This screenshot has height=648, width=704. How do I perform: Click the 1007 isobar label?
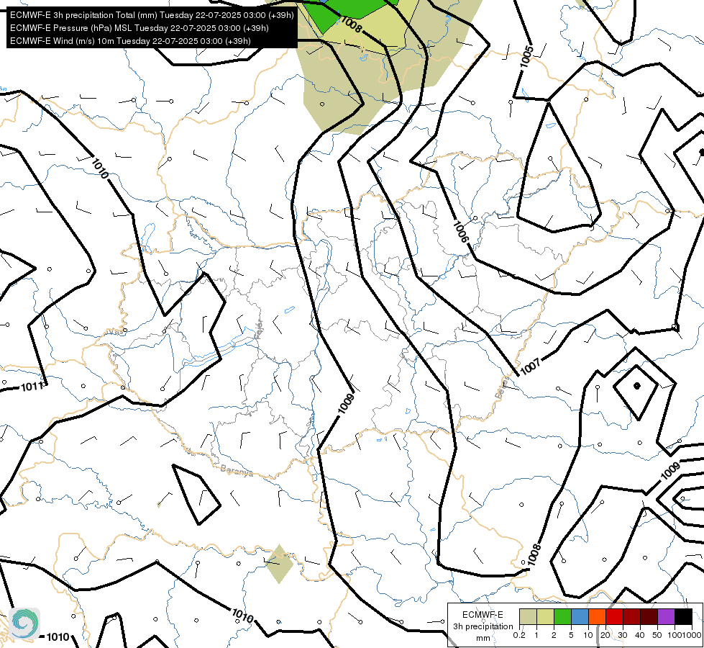point(530,367)
